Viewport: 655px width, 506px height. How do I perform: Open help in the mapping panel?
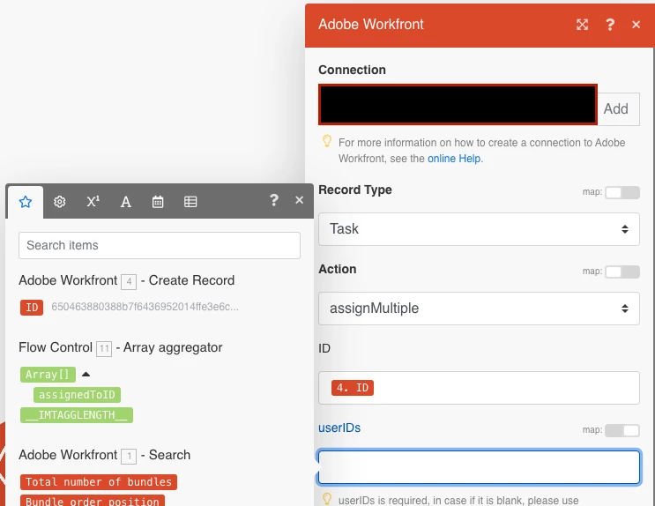point(273,200)
